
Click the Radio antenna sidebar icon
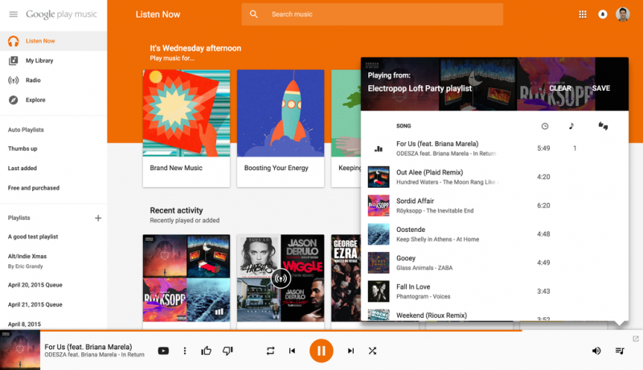coord(14,80)
